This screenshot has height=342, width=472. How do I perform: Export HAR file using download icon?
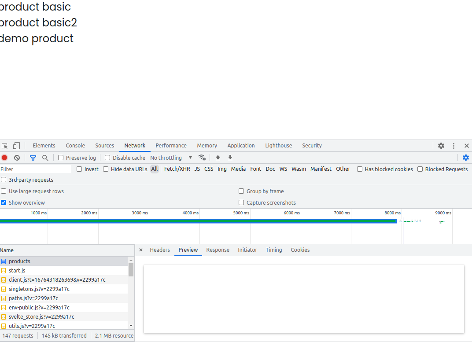click(x=230, y=158)
